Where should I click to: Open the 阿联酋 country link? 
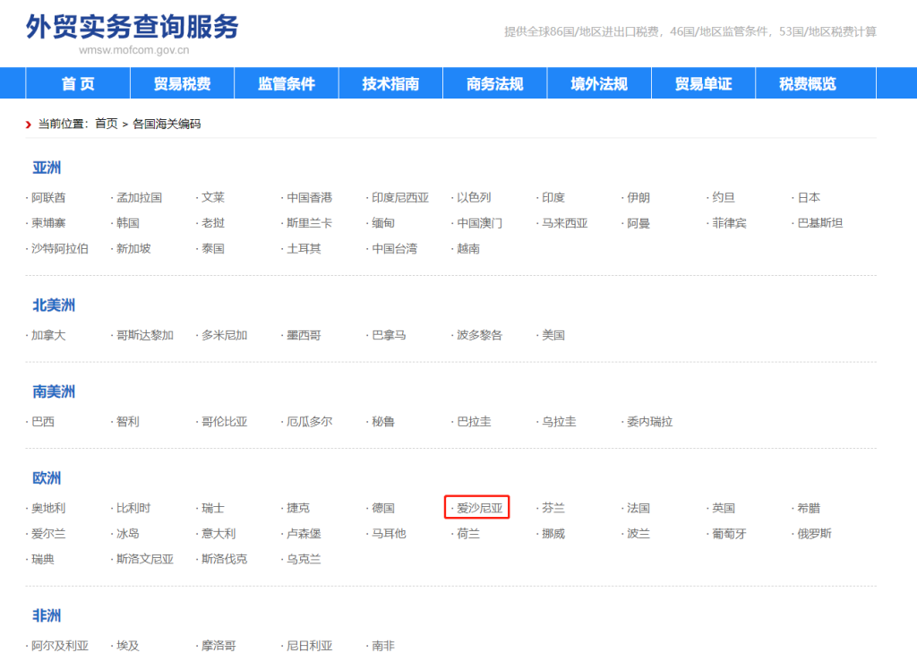point(48,198)
